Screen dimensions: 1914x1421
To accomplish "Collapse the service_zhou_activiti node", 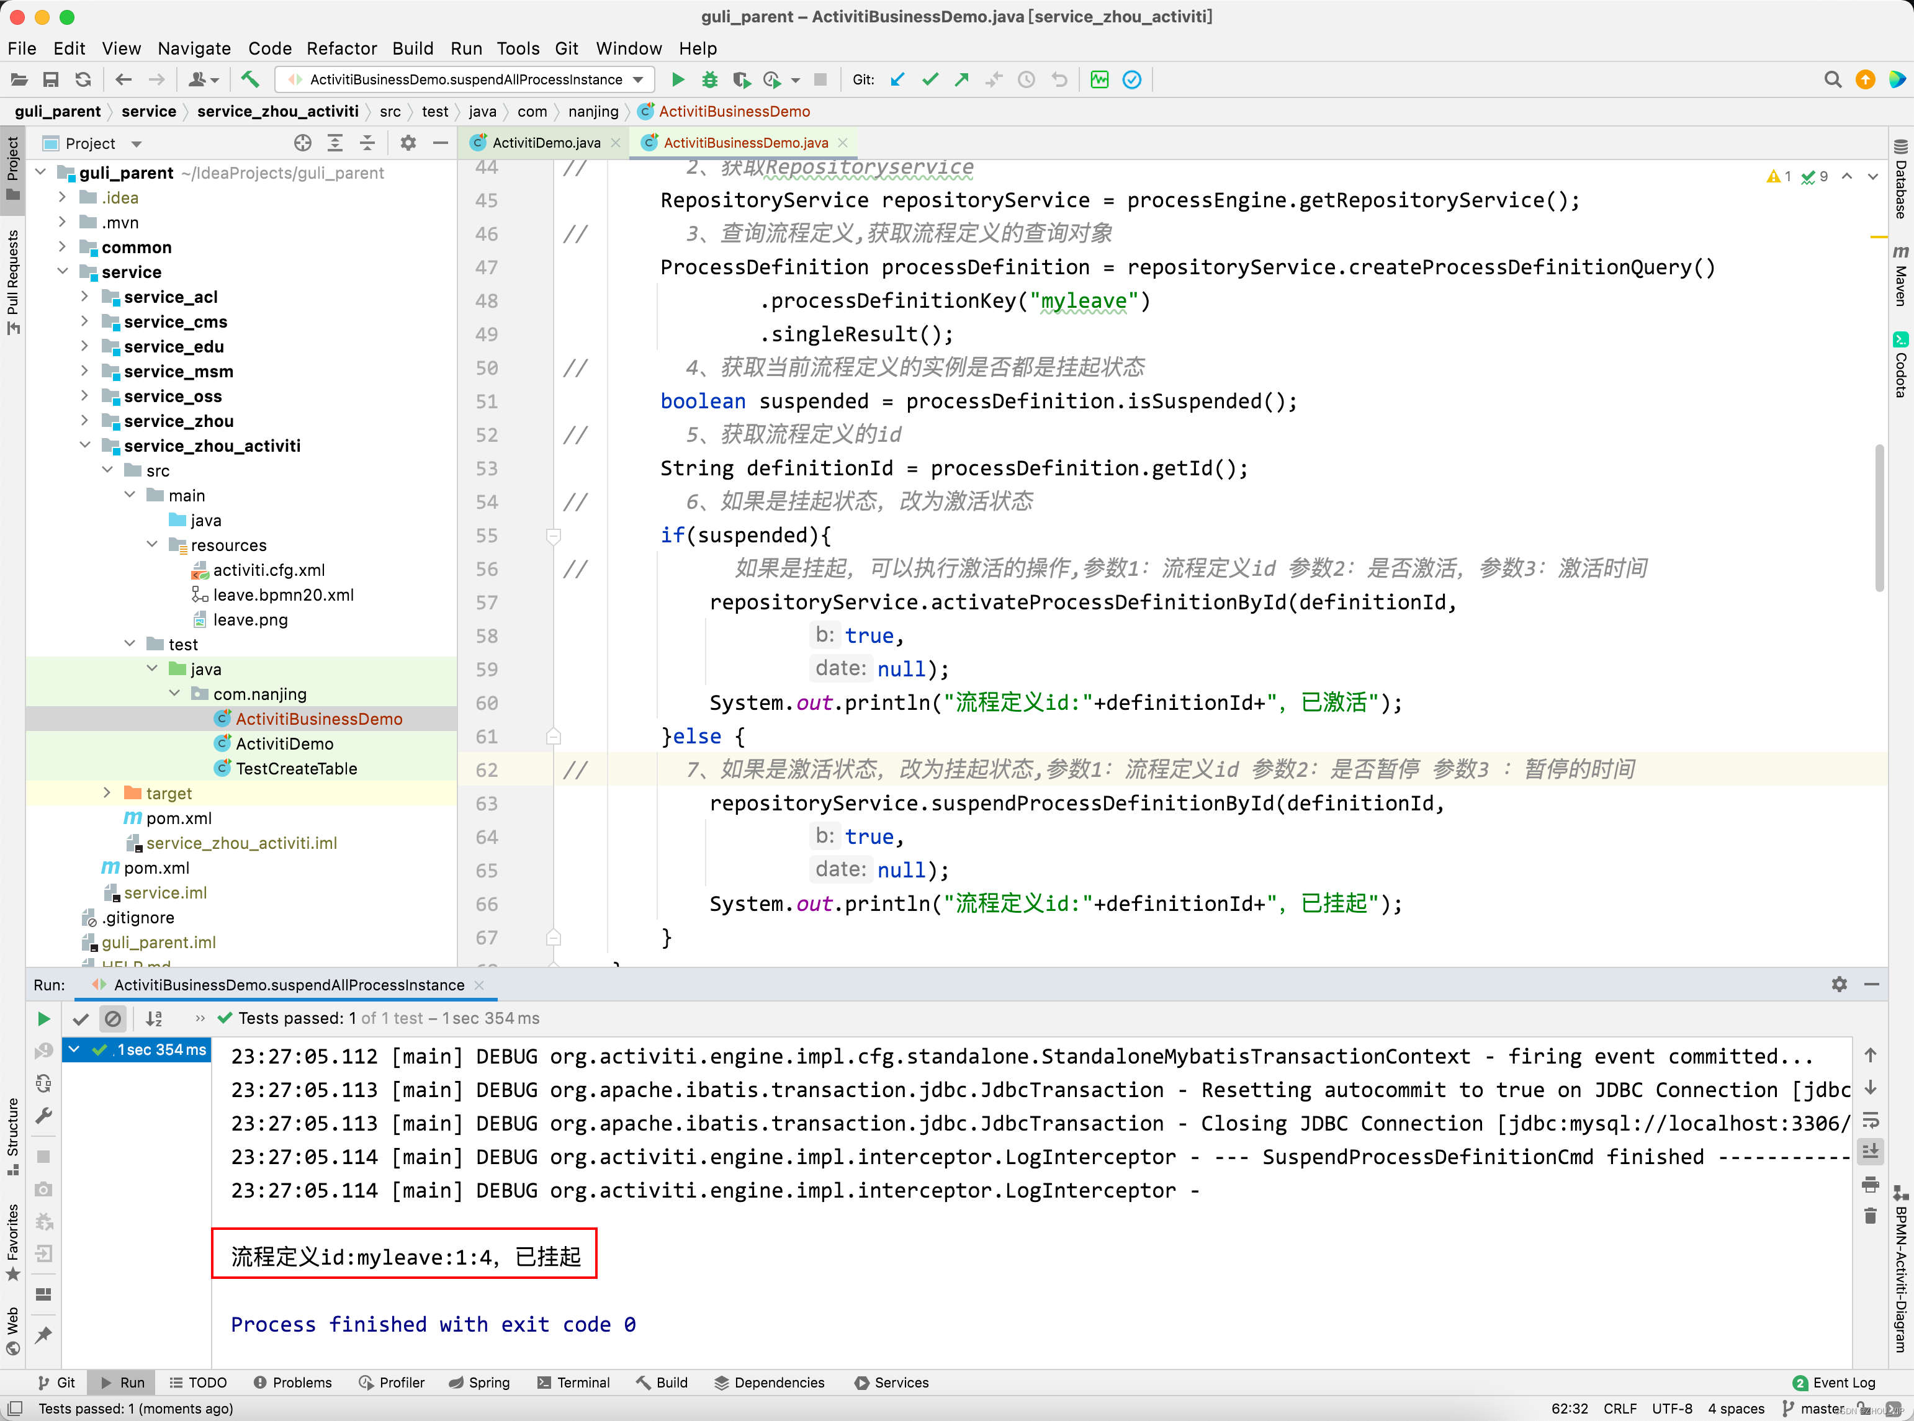I will click(84, 446).
